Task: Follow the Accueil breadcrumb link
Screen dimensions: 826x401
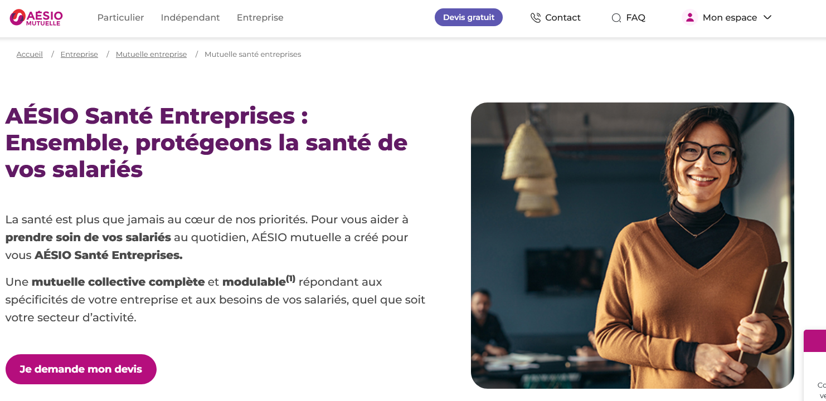Action: point(30,54)
